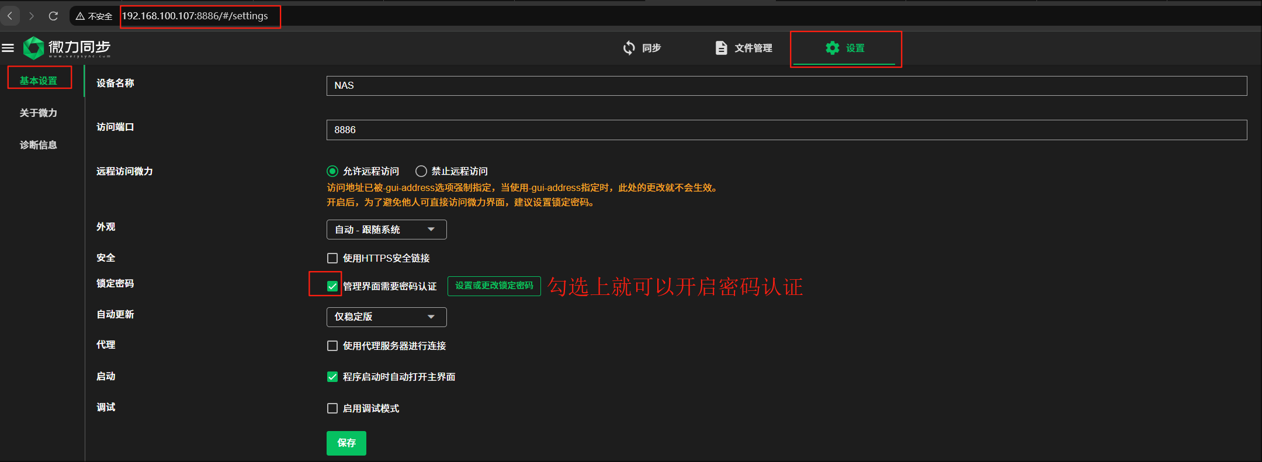The image size is (1262, 462).
Task: Click the 微力同步 logo icon
Action: pyautogui.click(x=33, y=48)
